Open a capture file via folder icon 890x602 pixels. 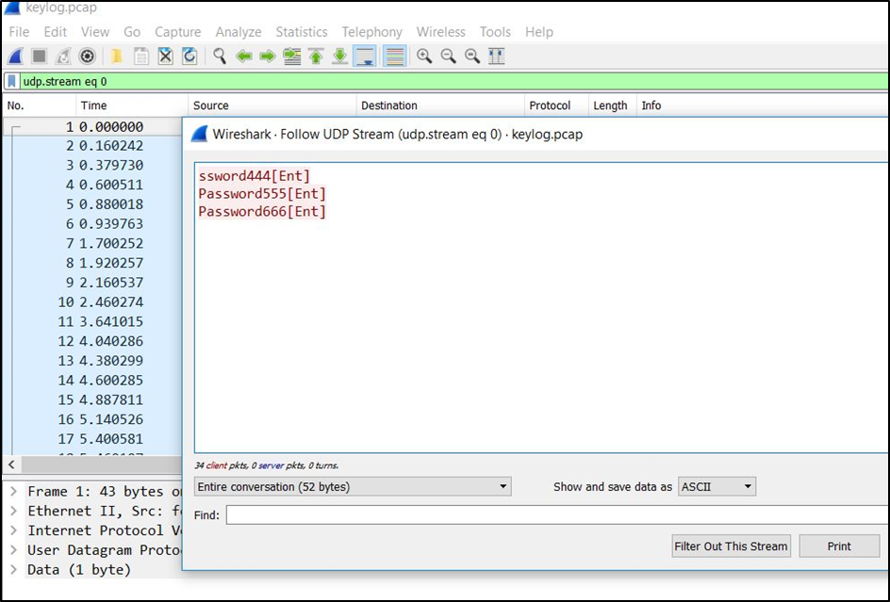(117, 57)
